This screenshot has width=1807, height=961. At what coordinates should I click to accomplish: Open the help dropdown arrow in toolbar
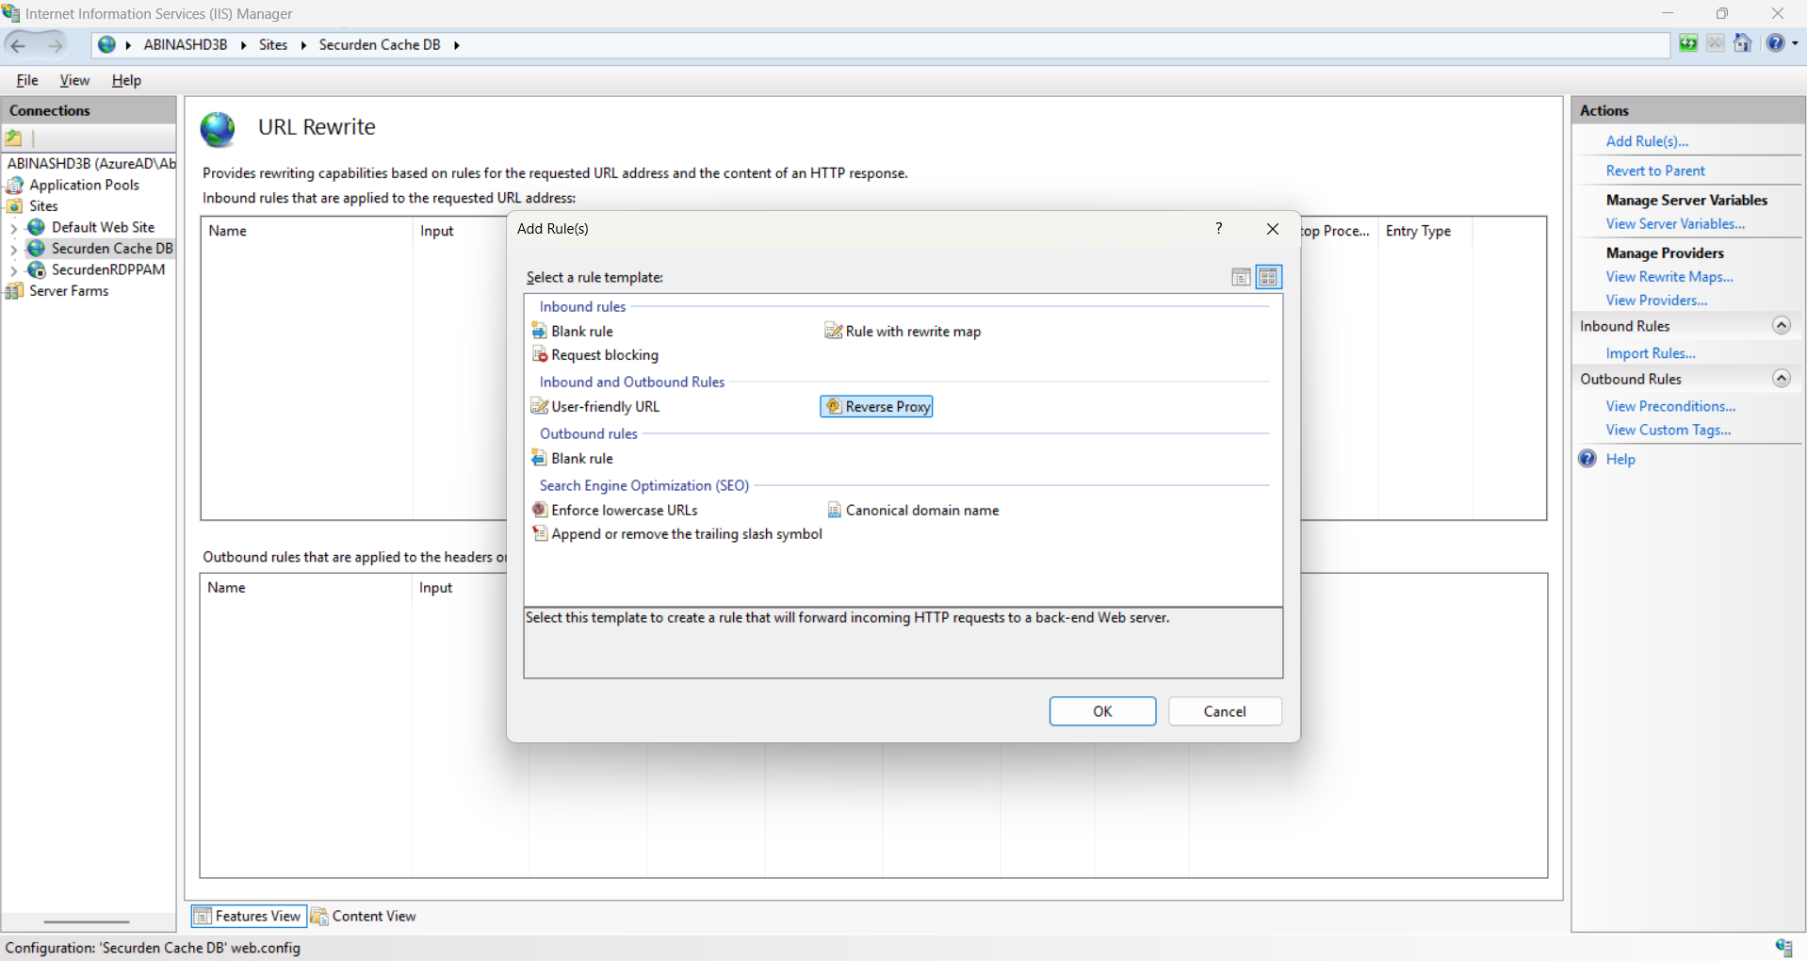(x=1795, y=43)
